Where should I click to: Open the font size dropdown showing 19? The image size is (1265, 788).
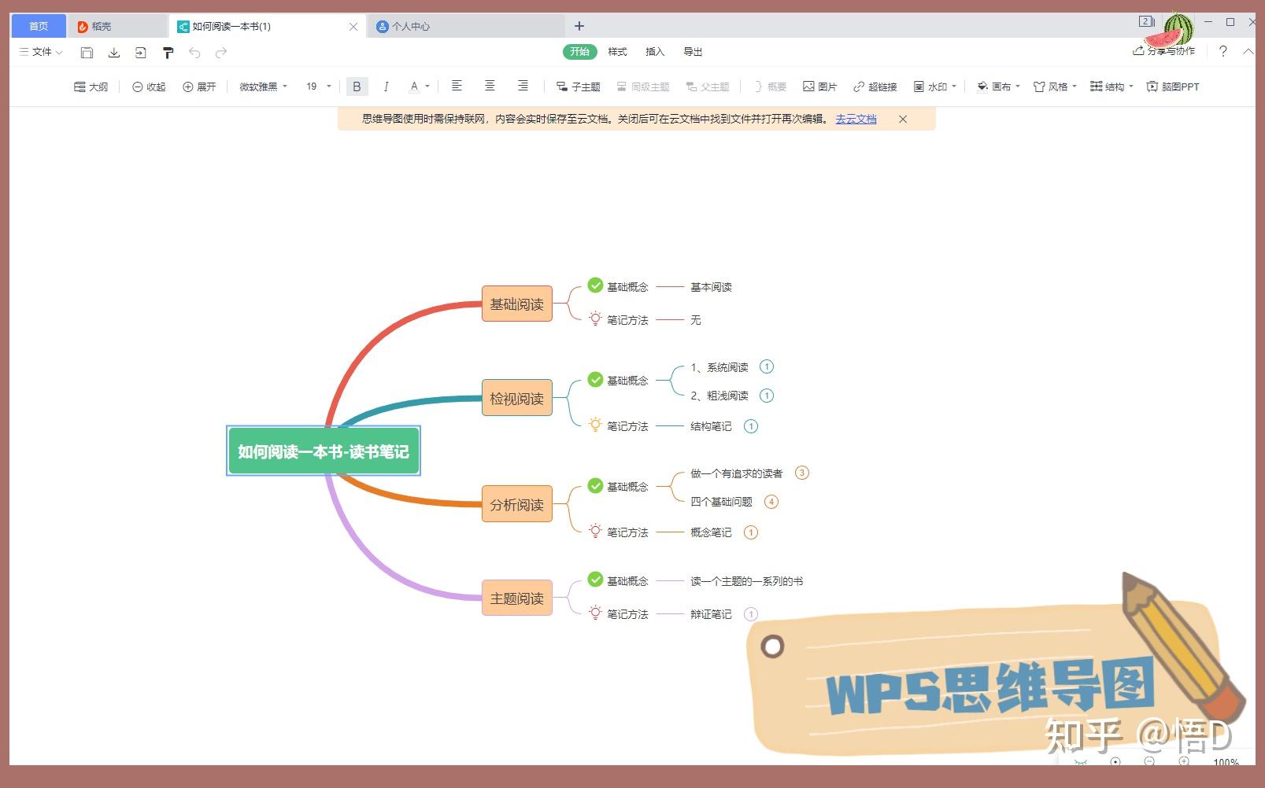(316, 87)
